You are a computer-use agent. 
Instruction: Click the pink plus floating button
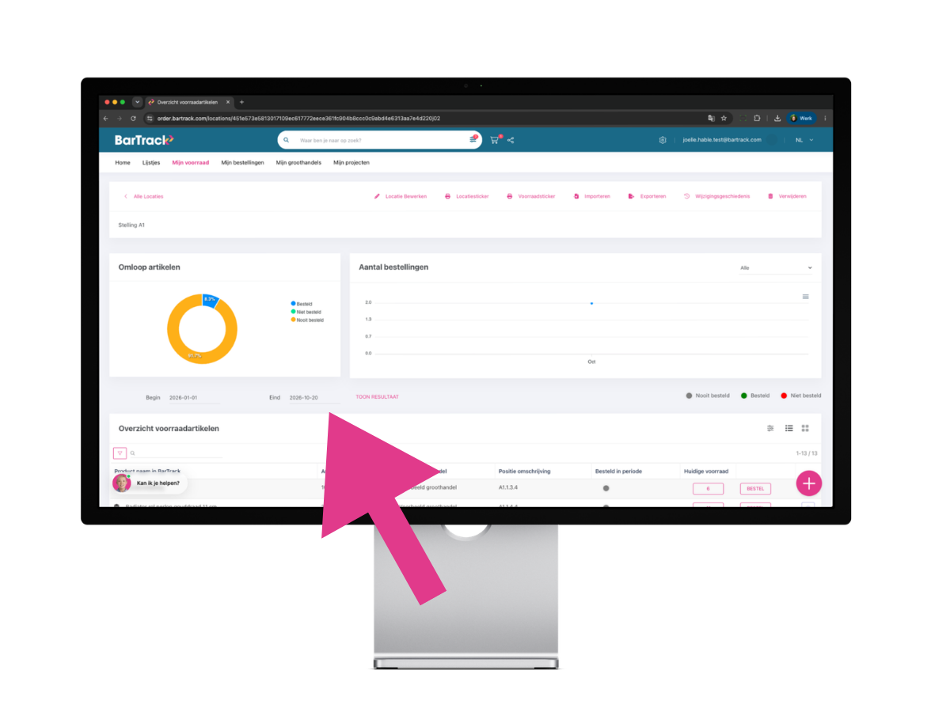[808, 483]
